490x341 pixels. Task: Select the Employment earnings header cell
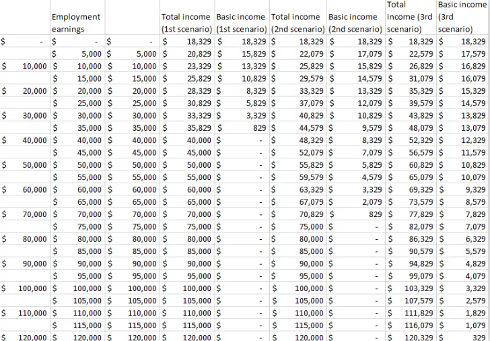[76, 23]
